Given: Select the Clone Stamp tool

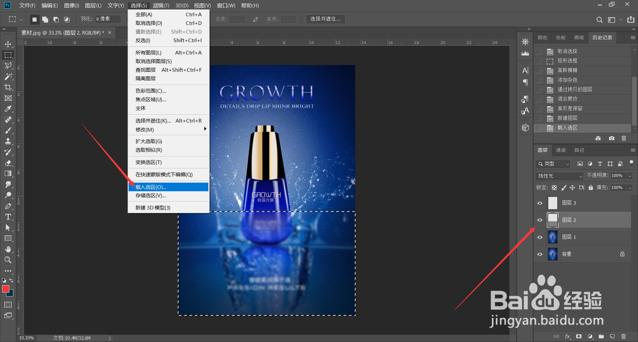Looking at the screenshot, I should click(8, 141).
